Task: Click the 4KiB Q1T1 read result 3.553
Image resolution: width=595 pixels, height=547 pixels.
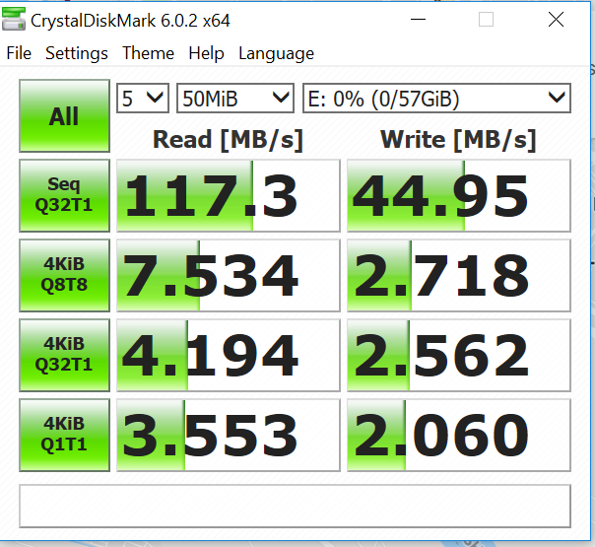Action: (x=229, y=435)
